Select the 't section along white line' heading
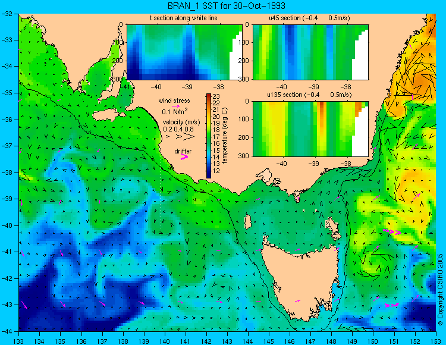 pos(184,18)
